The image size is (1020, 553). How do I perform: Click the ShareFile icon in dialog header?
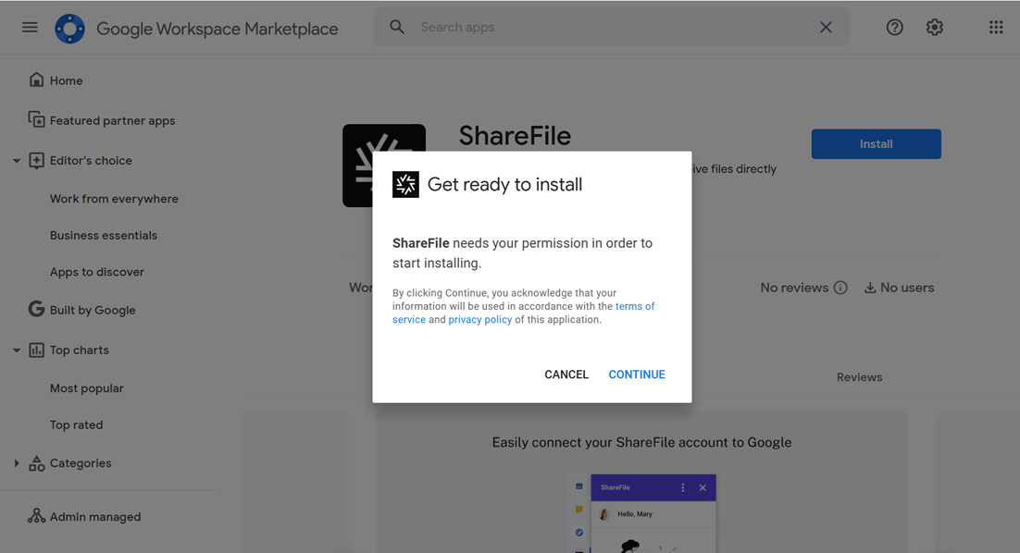click(x=405, y=185)
